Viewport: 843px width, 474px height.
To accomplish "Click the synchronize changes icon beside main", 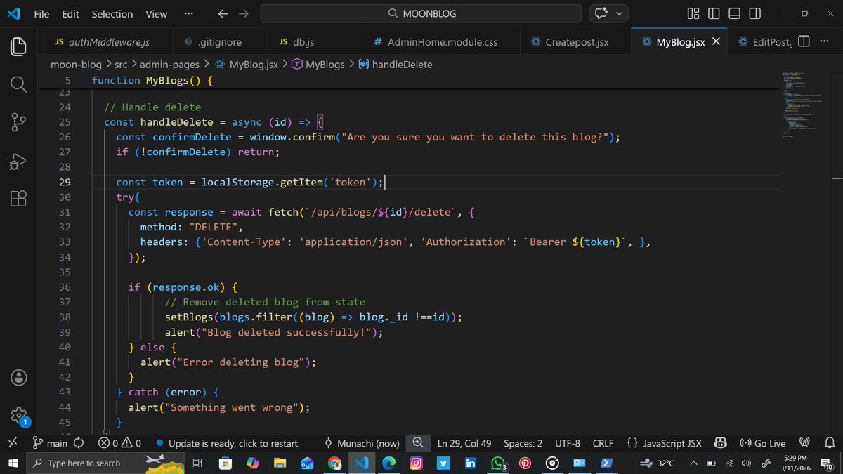I will coord(79,443).
